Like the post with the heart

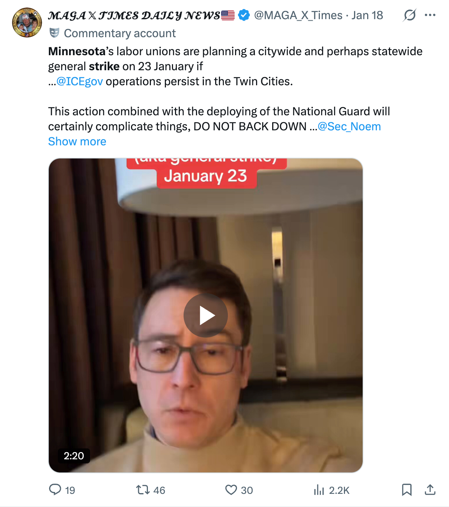[x=231, y=490]
